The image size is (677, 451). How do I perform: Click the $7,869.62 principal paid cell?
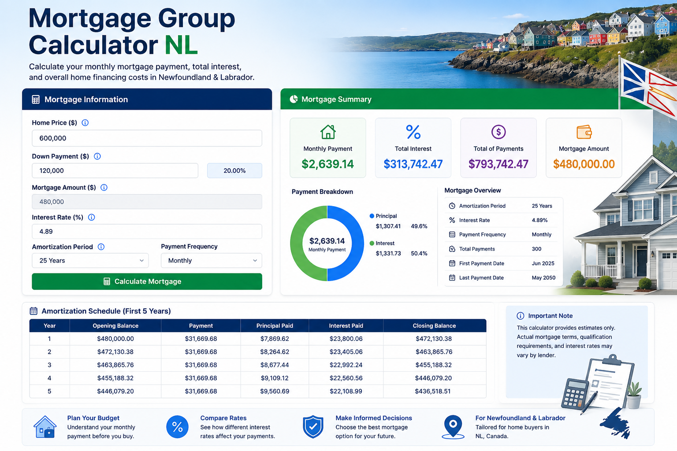[275, 339]
